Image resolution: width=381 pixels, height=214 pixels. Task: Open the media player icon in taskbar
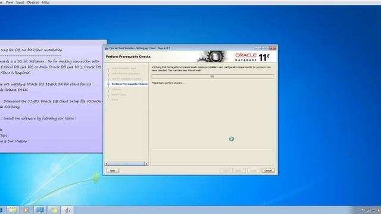click(26, 210)
